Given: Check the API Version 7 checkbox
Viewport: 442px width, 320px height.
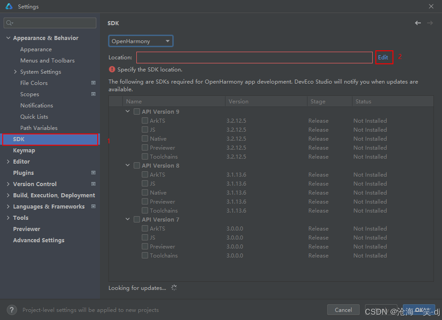Looking at the screenshot, I should 137,219.
